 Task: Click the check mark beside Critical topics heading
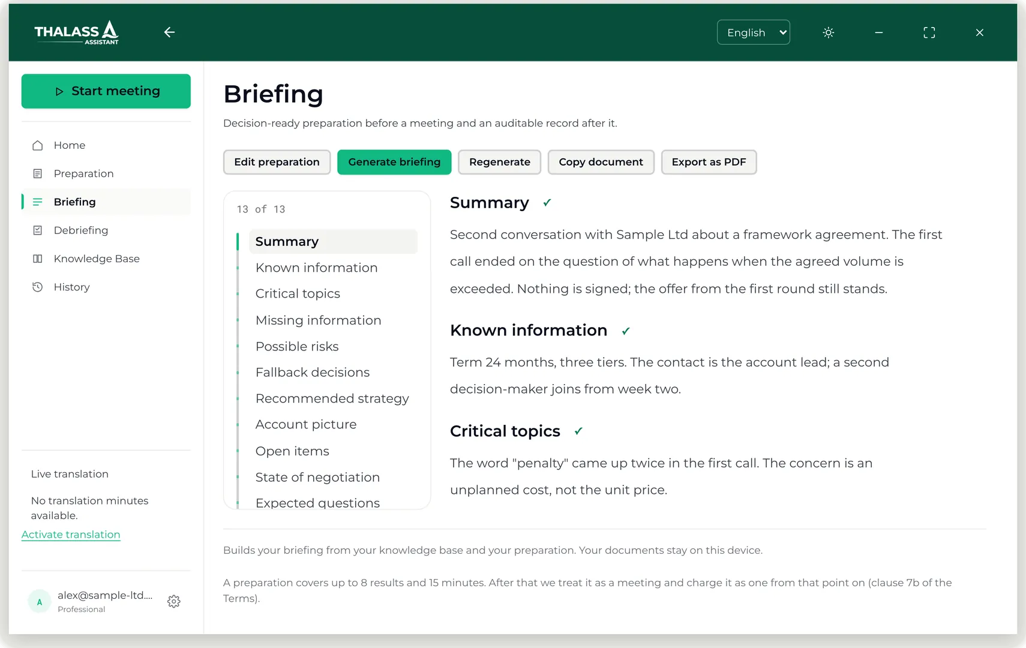(578, 431)
